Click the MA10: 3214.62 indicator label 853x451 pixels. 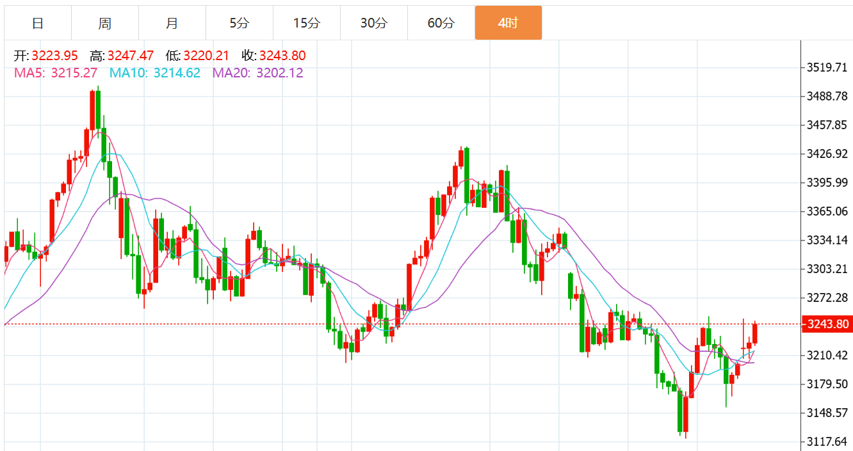(x=155, y=73)
